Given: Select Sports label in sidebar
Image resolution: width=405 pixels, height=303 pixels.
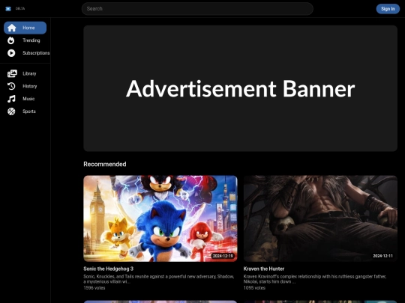Looking at the screenshot, I should pyautogui.click(x=29, y=111).
